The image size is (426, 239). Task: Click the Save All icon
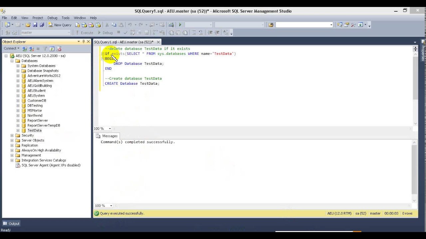(x=42, y=25)
